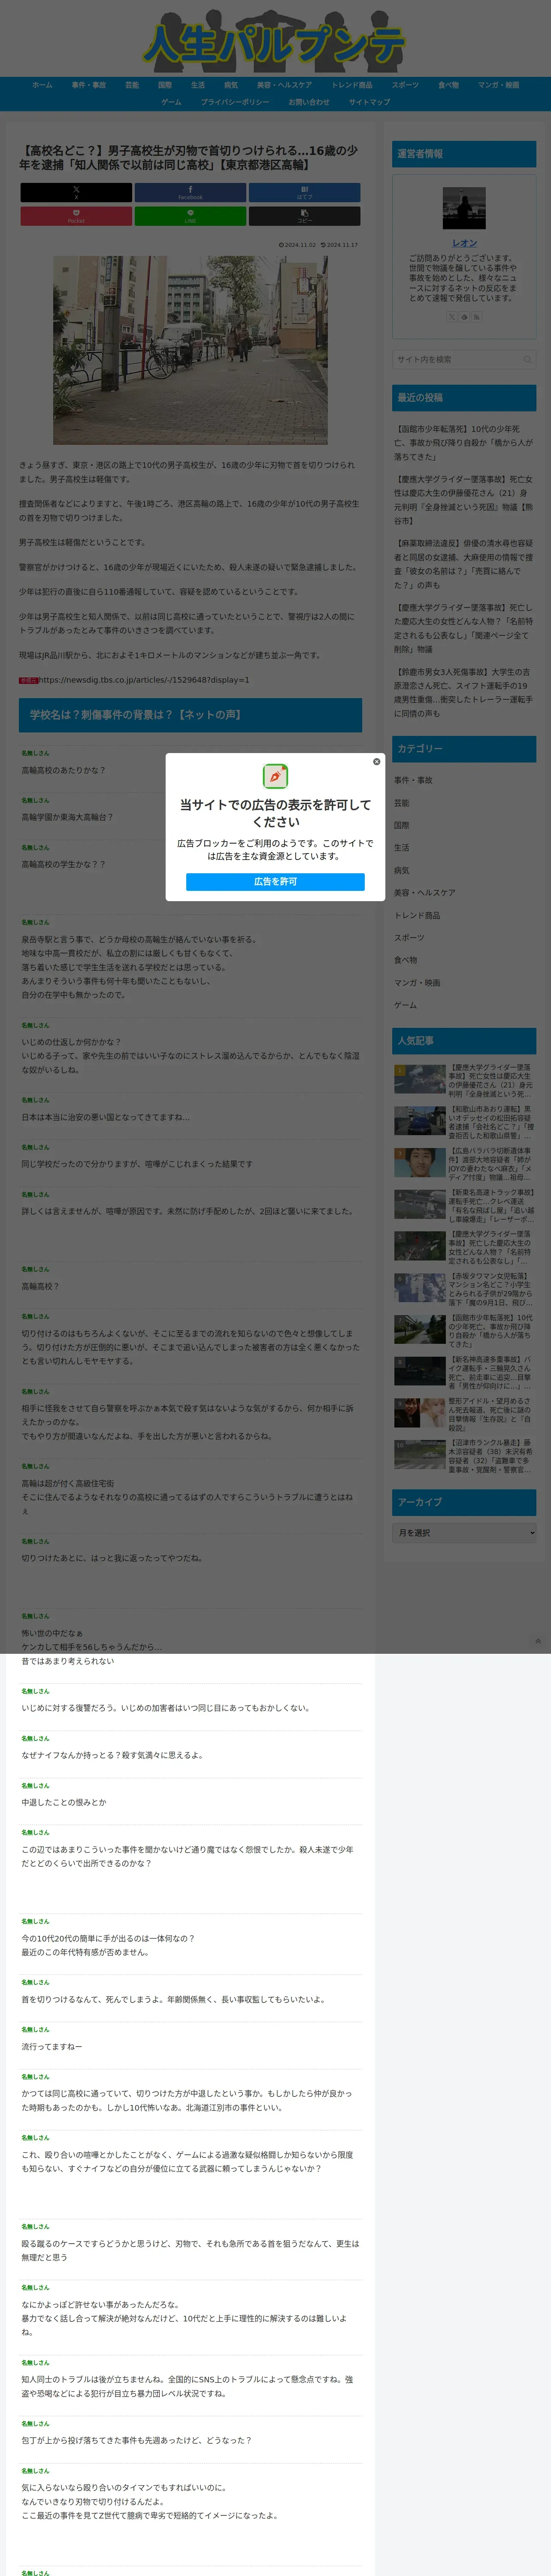This screenshot has height=2576, width=551.
Task: Open レオン's X profile icon in sidebar
Action: (451, 317)
